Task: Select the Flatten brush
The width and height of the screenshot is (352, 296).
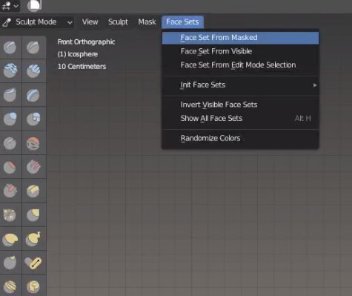Action: (10, 167)
